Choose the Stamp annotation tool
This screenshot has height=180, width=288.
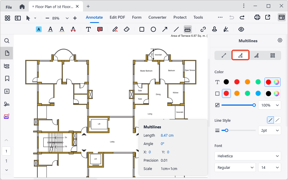point(214,29)
